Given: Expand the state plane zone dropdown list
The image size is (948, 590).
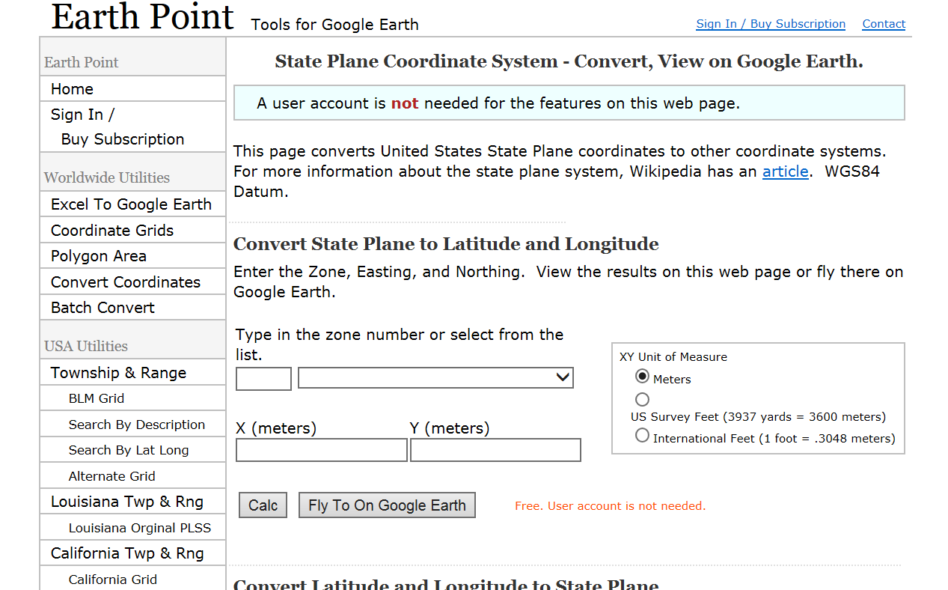Looking at the screenshot, I should click(435, 378).
